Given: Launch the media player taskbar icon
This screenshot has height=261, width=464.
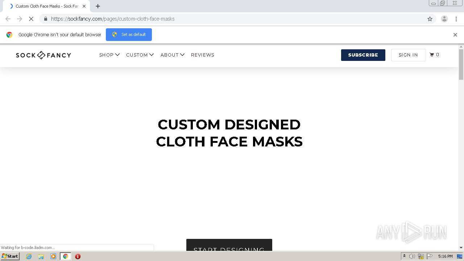Looking at the screenshot, I should tap(53, 256).
